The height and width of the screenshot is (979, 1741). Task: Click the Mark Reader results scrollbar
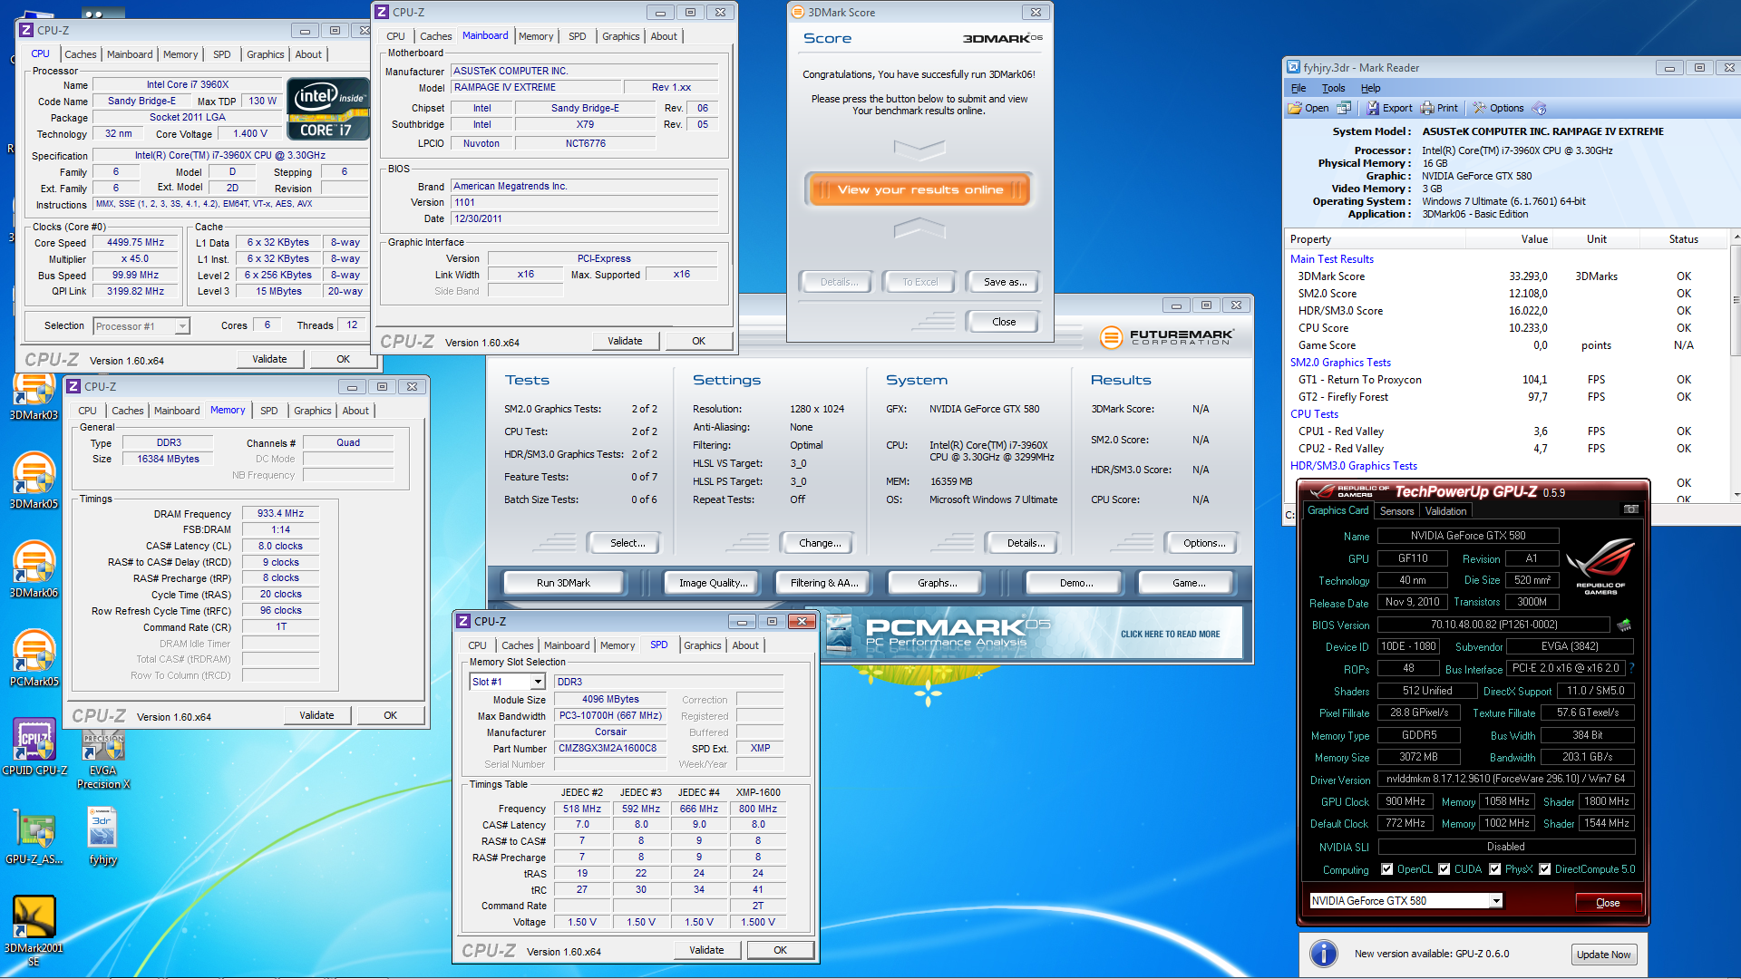[1735, 365]
